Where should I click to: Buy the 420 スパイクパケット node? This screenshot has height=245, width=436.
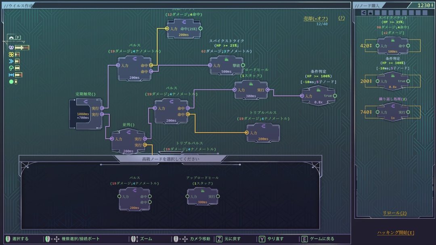pyautogui.click(x=393, y=46)
